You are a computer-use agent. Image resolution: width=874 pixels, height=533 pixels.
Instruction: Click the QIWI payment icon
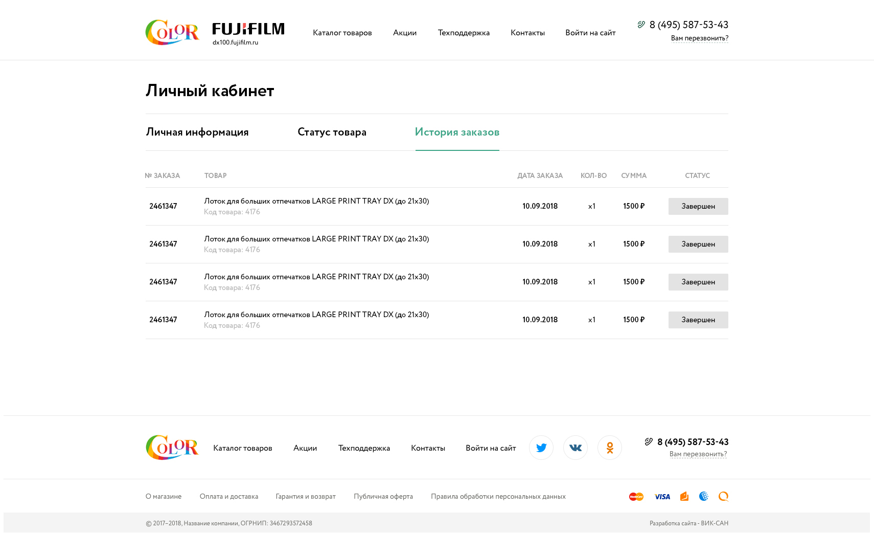723,496
